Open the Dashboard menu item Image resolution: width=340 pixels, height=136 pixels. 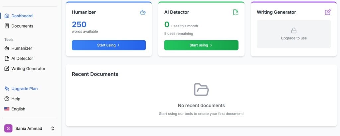[x=22, y=16]
